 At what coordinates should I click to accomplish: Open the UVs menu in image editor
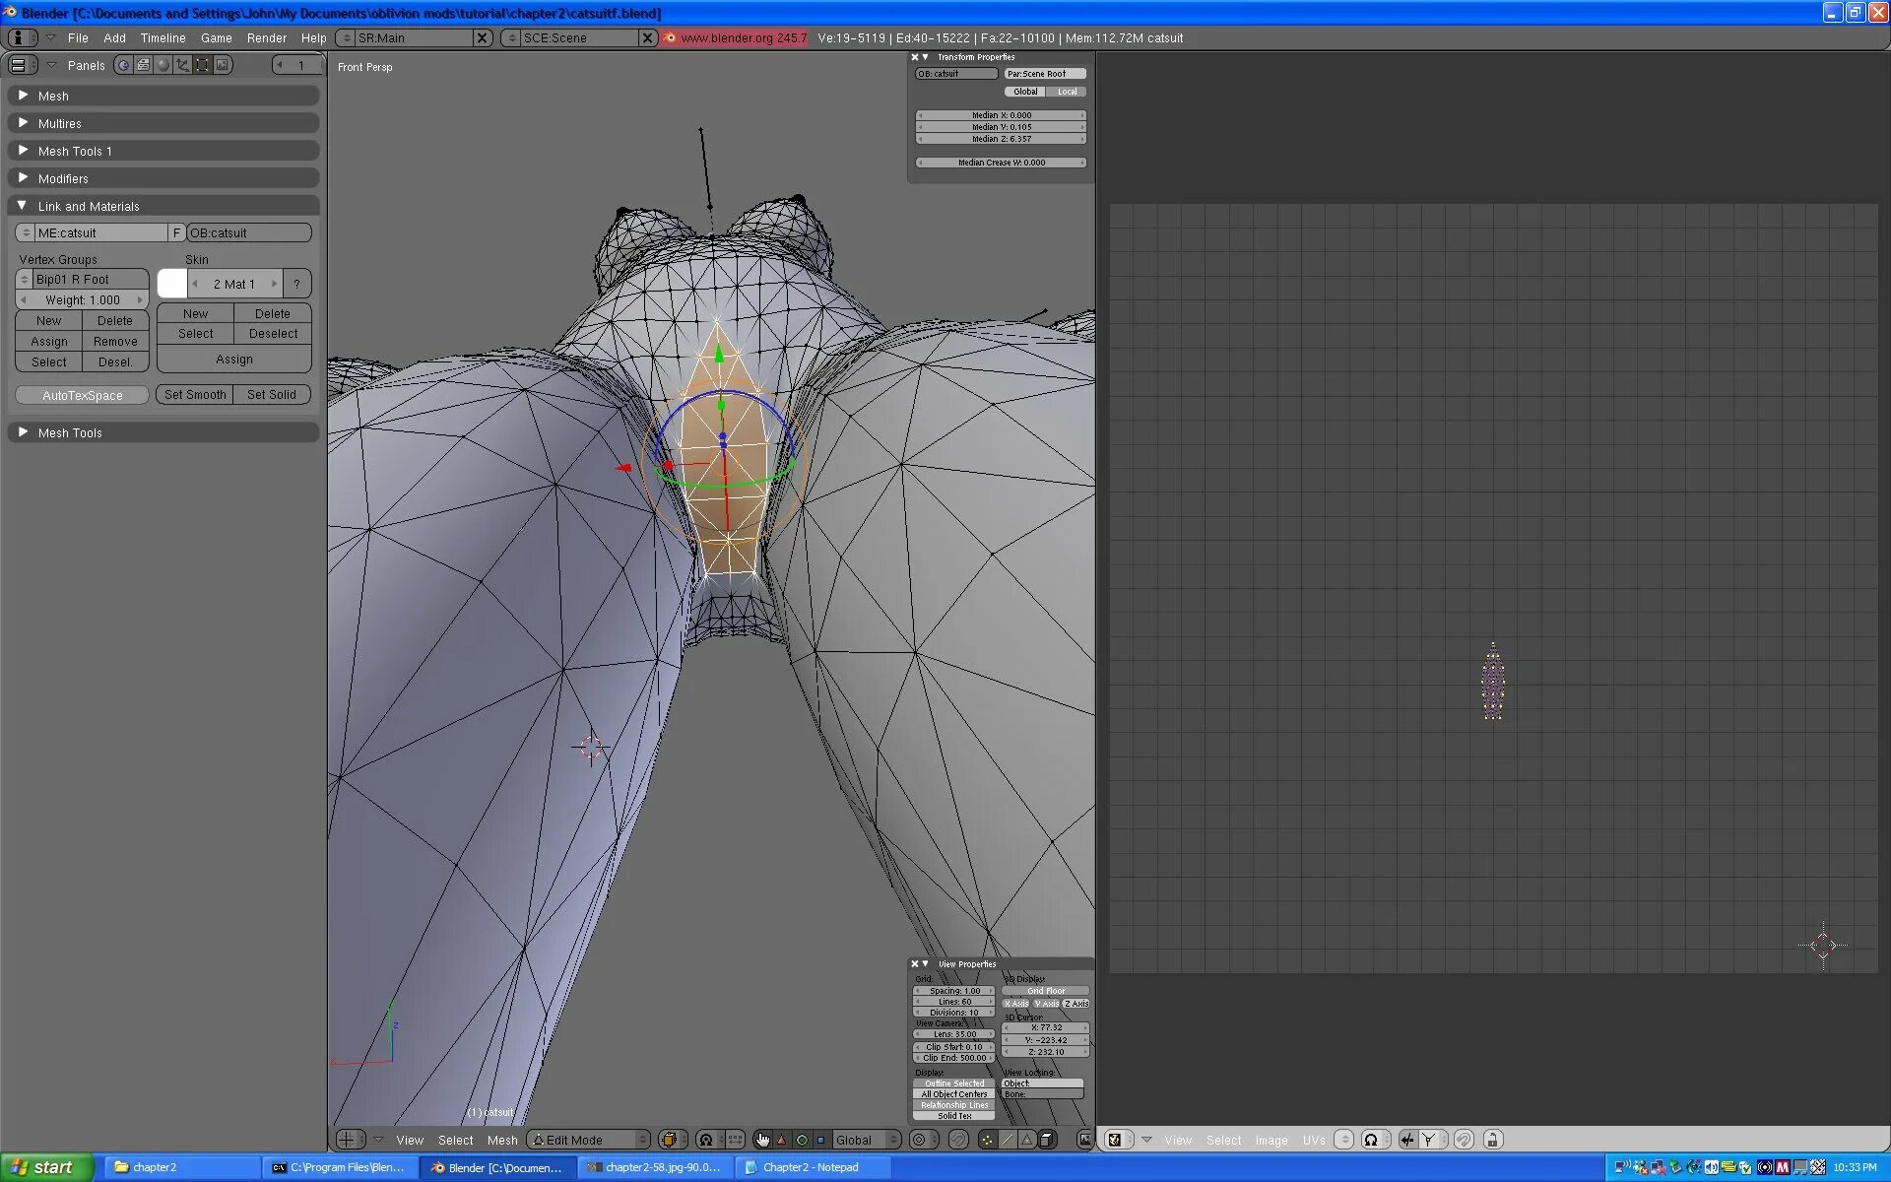tap(1313, 1140)
